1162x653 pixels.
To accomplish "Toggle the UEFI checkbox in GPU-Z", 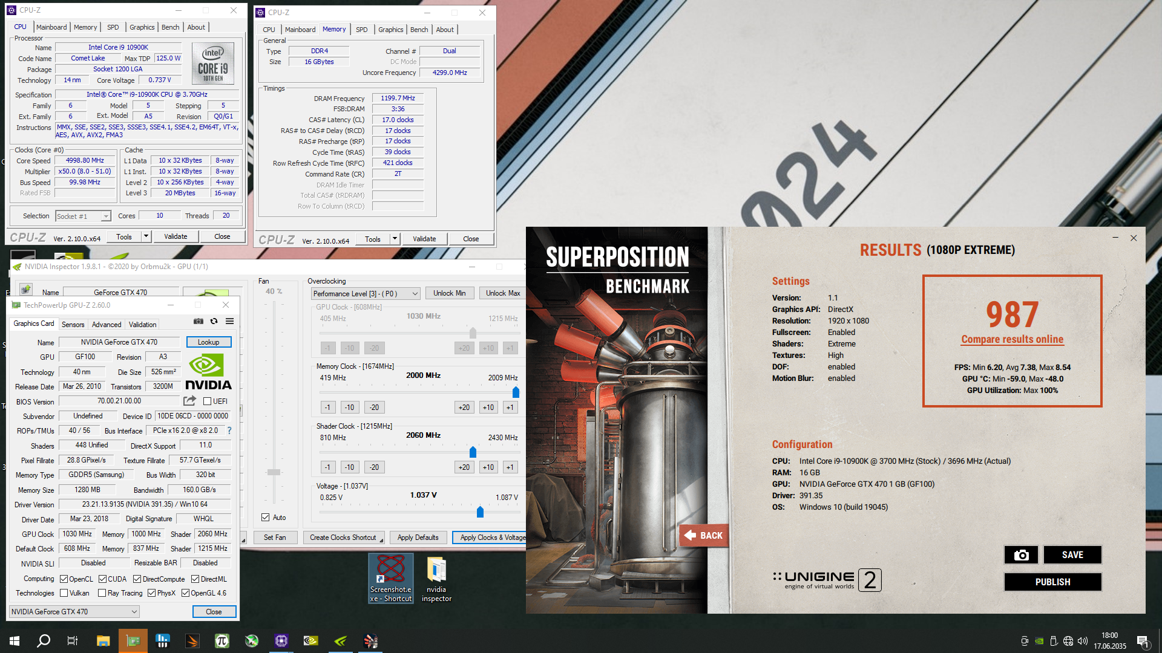I will coord(207,401).
